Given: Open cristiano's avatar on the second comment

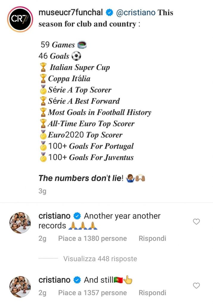Looking at the screenshot, I should pyautogui.click(x=20, y=287).
